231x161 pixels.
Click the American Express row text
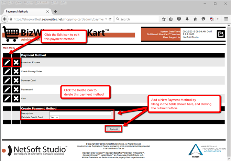coord(31,63)
